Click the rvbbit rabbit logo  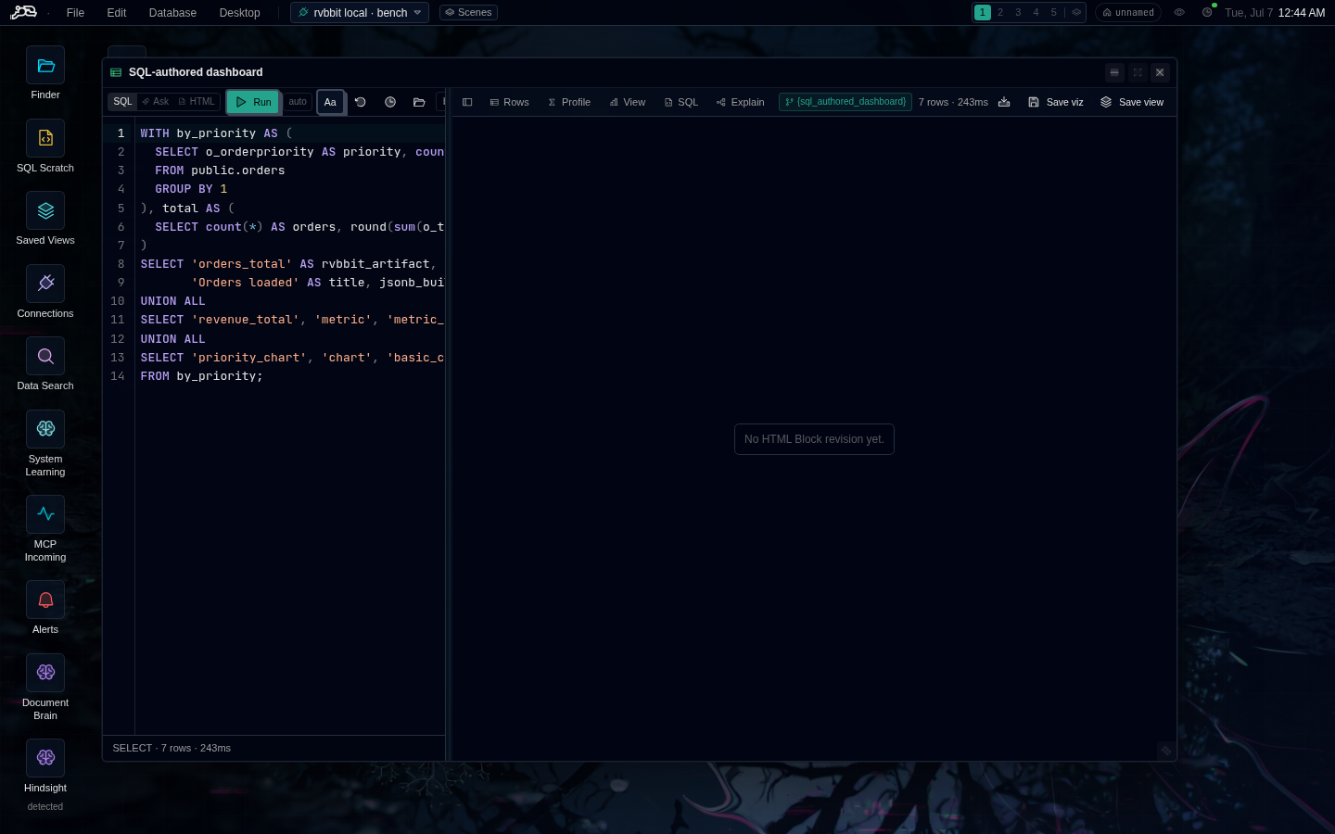24,12
